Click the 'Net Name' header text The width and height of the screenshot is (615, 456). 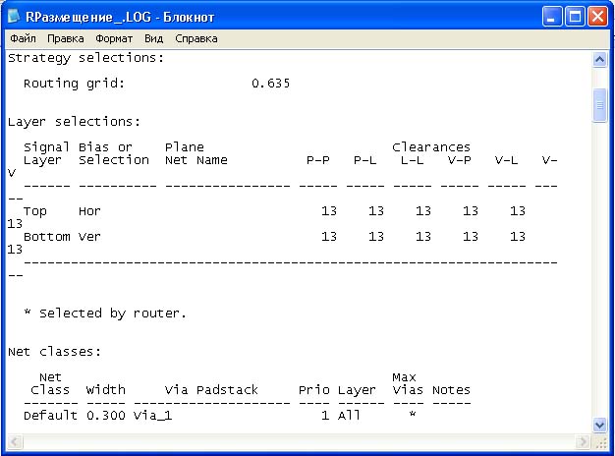click(196, 160)
